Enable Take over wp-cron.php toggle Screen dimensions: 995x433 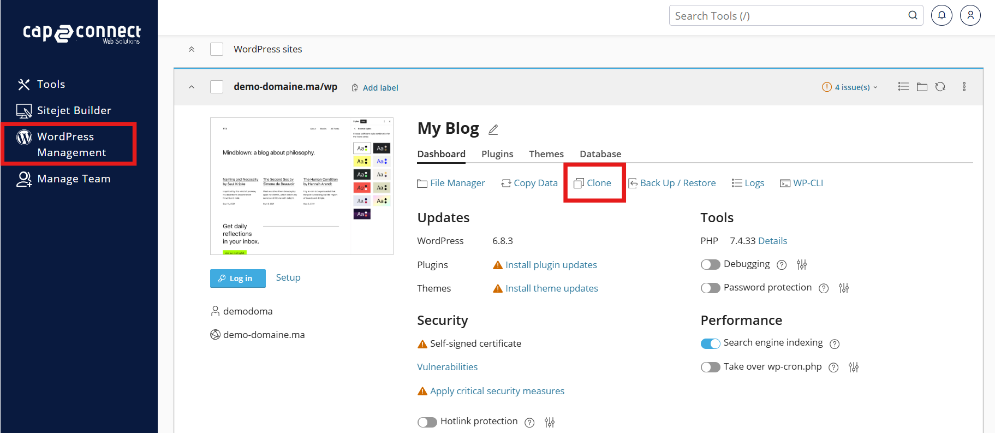[x=710, y=367]
